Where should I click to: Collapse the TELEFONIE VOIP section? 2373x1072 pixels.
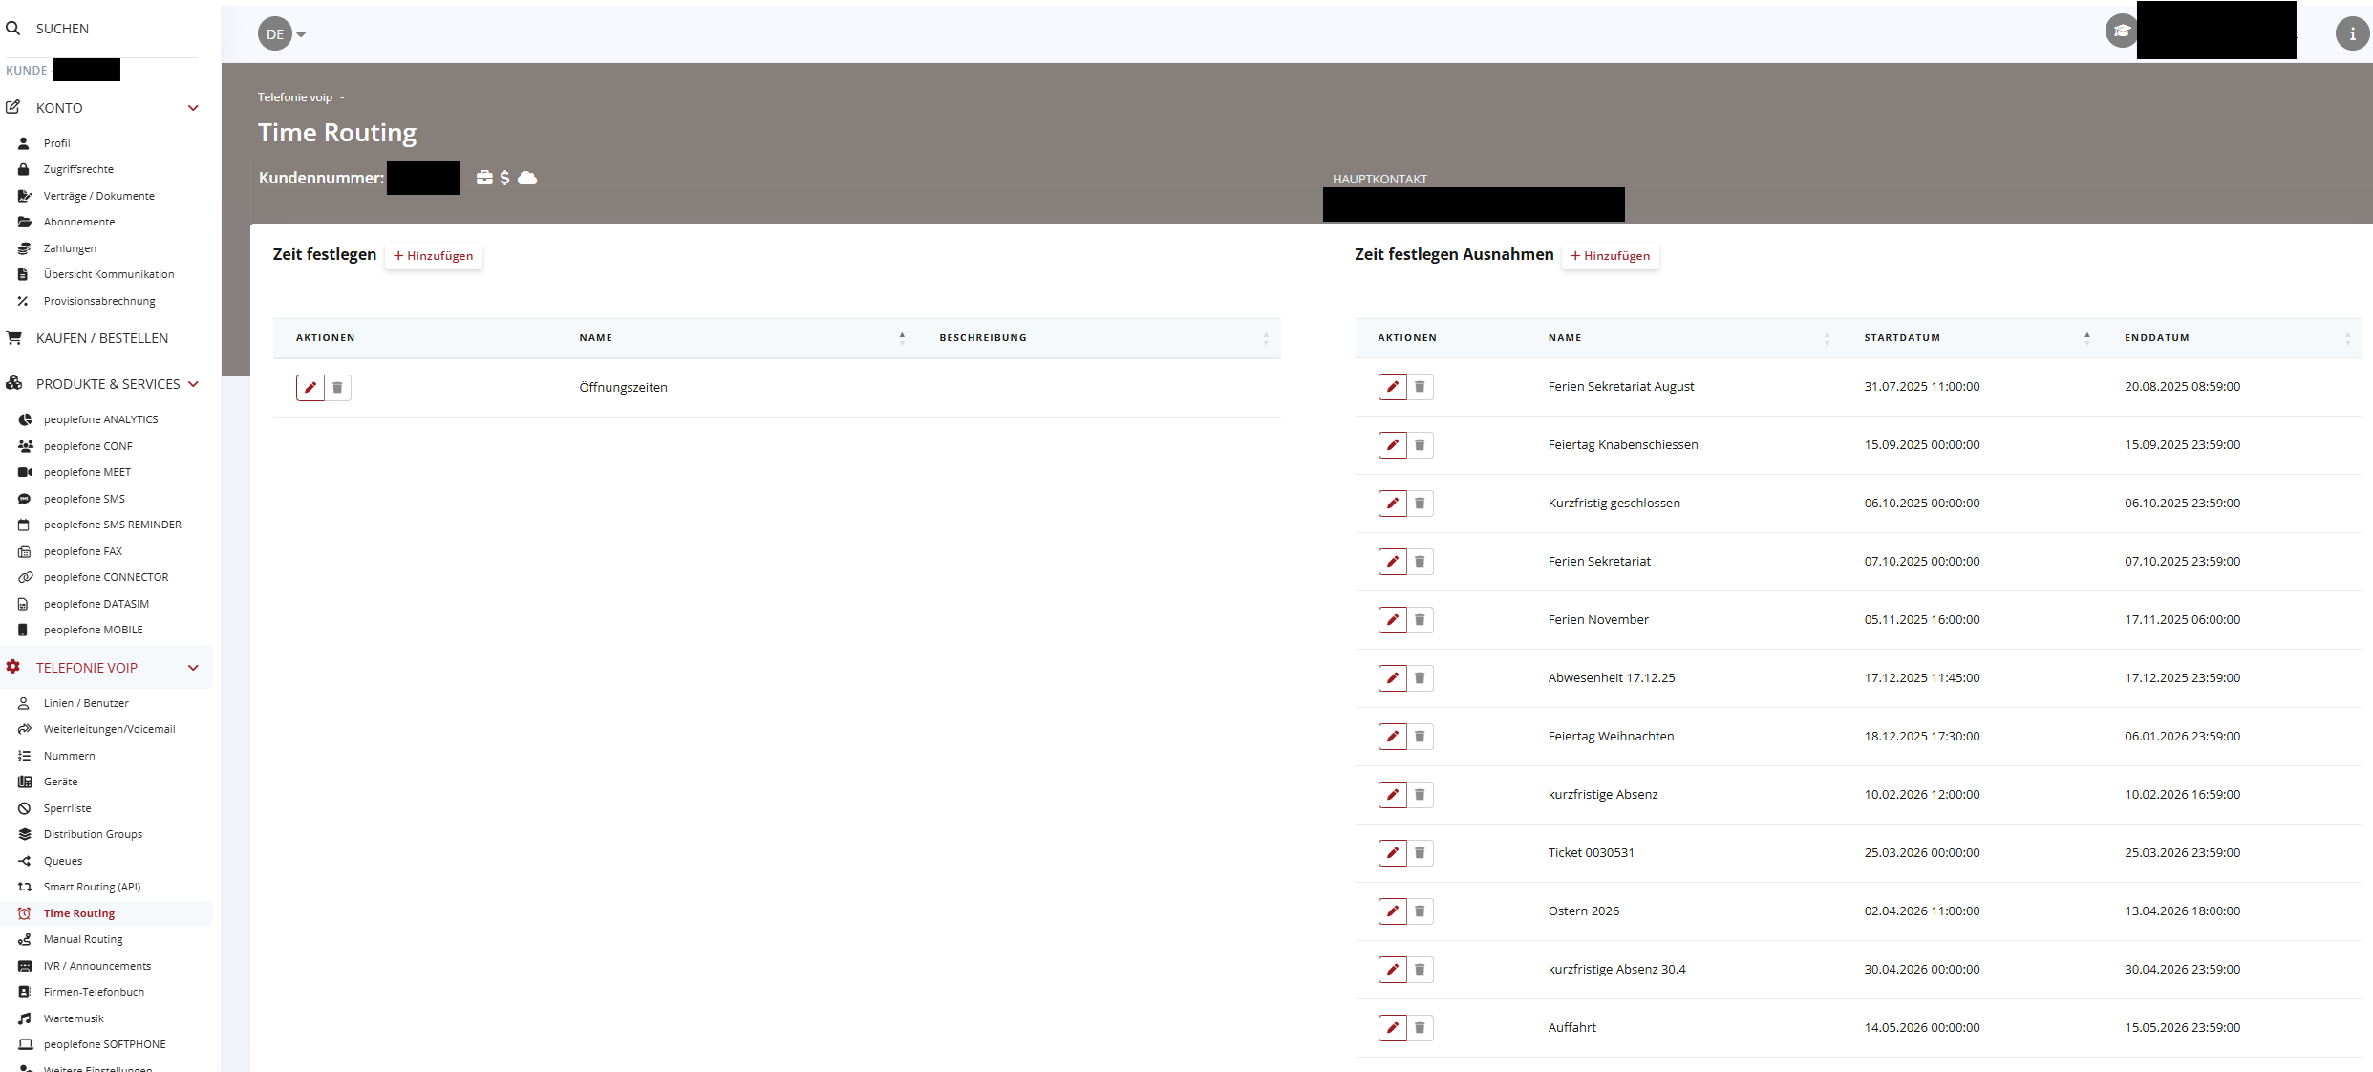point(193,668)
